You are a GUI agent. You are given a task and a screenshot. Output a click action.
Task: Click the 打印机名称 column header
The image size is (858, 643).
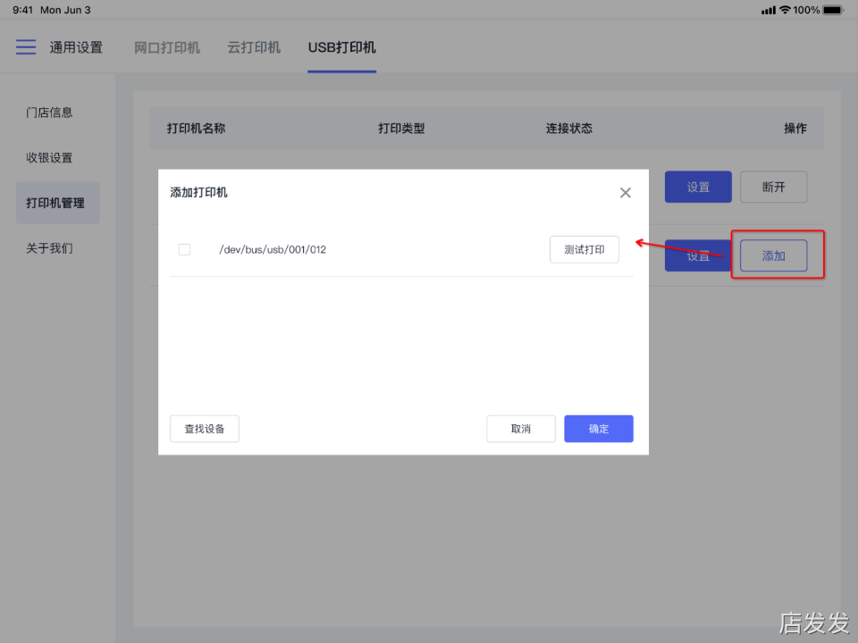click(196, 129)
